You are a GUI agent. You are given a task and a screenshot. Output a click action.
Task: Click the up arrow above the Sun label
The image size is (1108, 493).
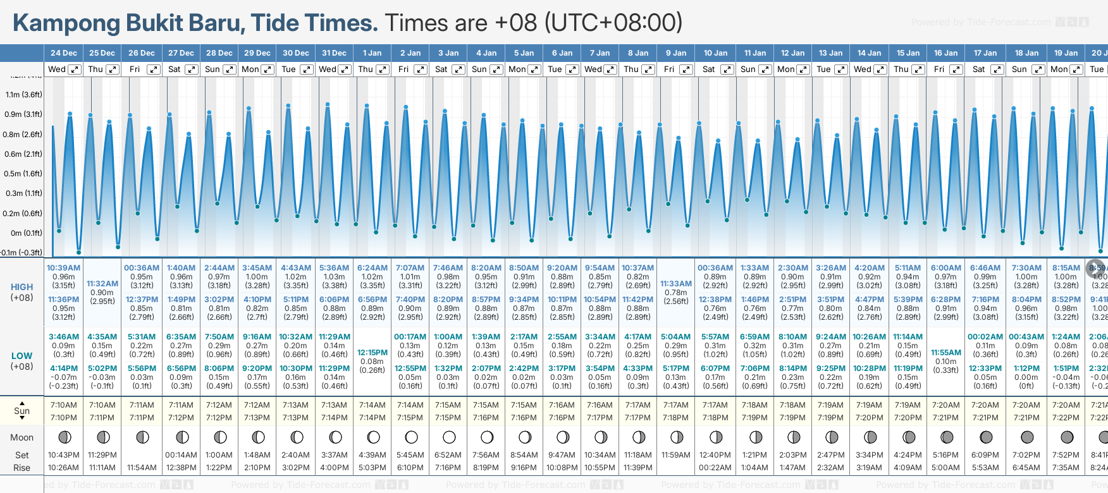(x=22, y=403)
